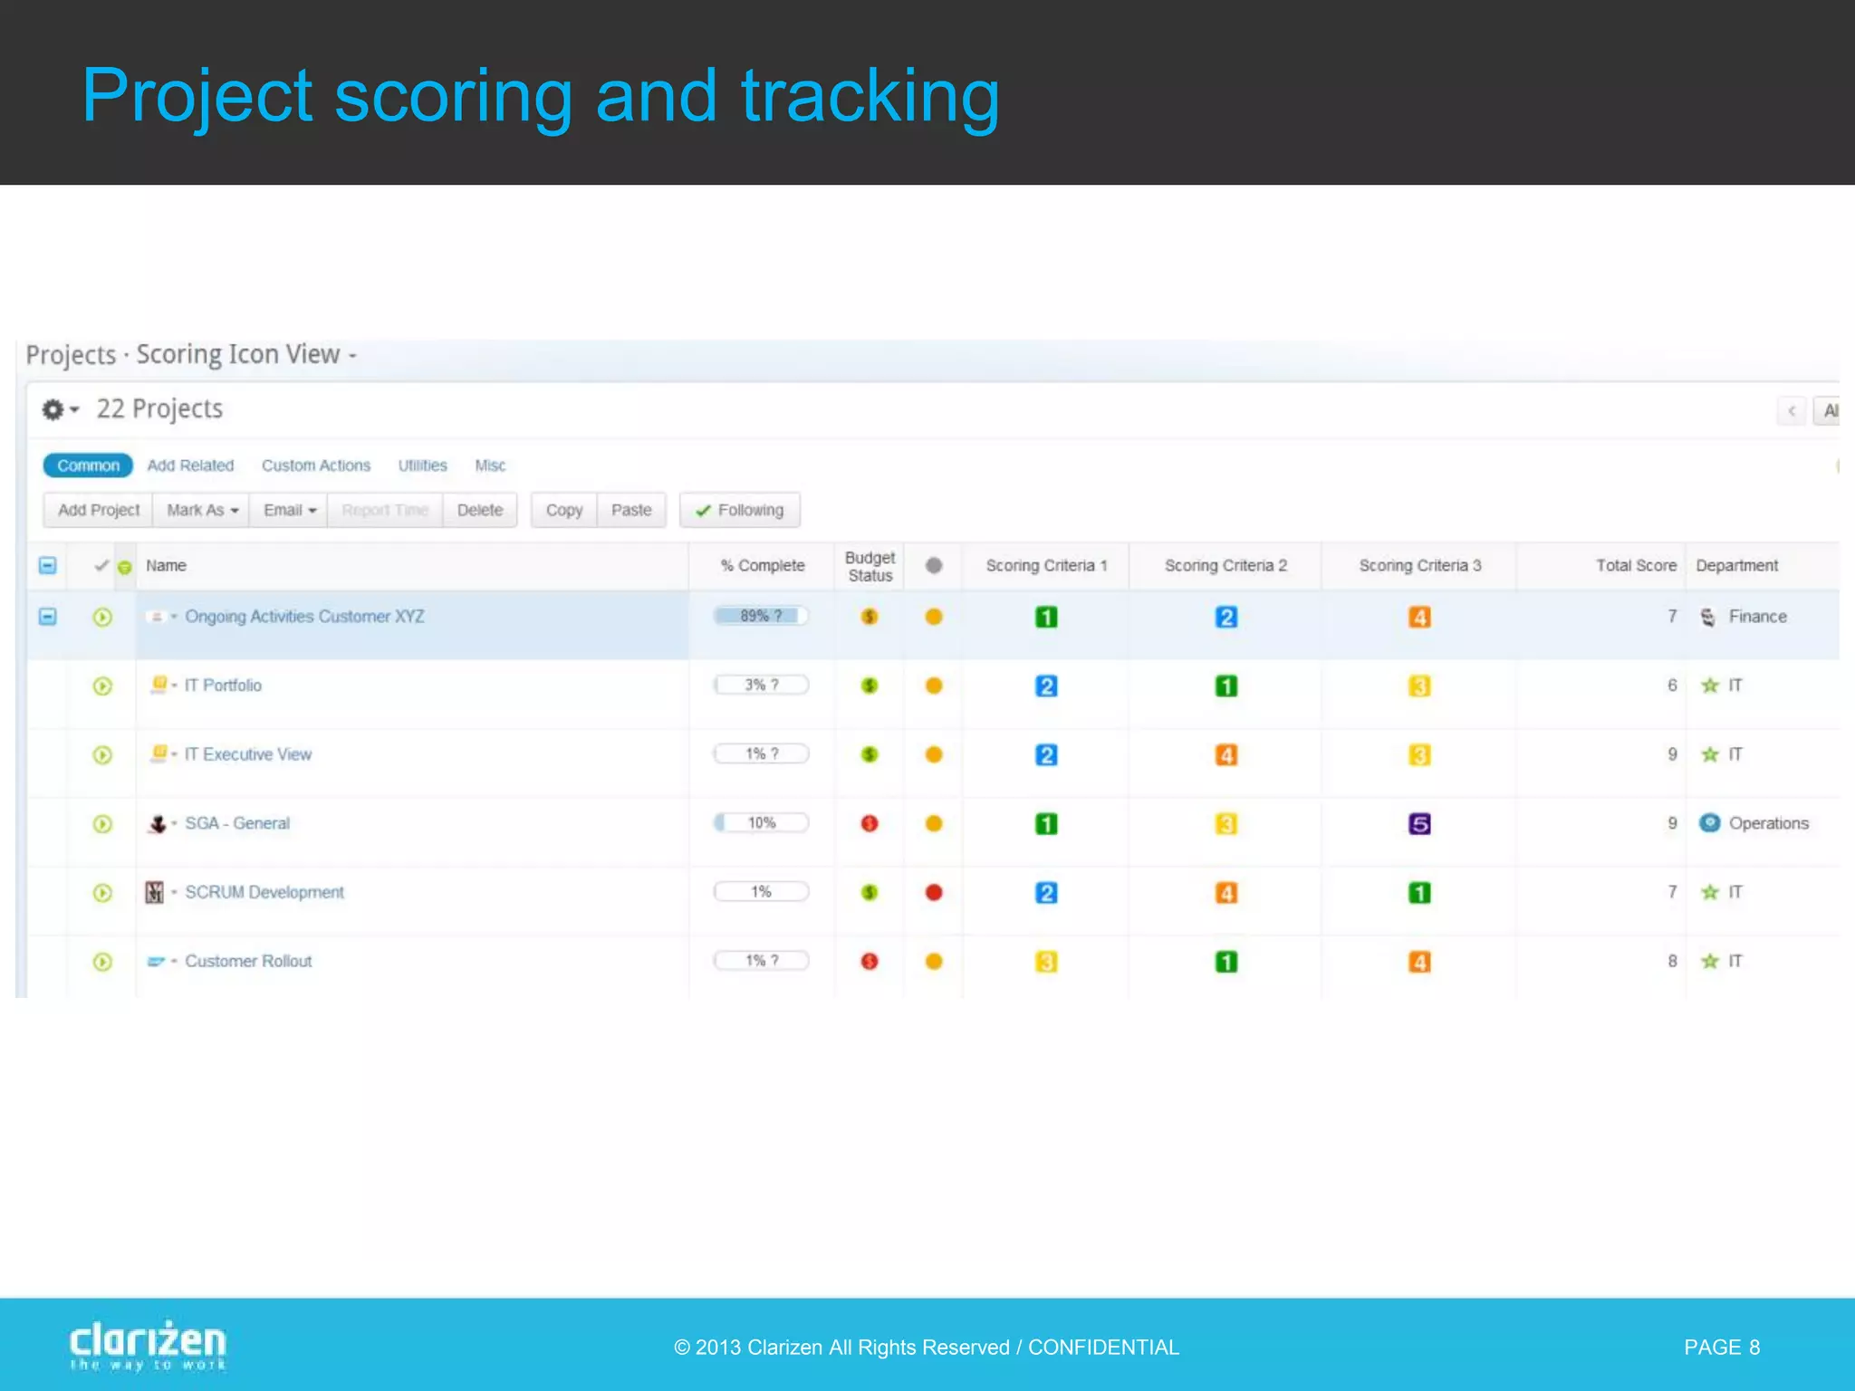Switch to the Utilities tab
The image size is (1855, 1391).
tap(422, 465)
